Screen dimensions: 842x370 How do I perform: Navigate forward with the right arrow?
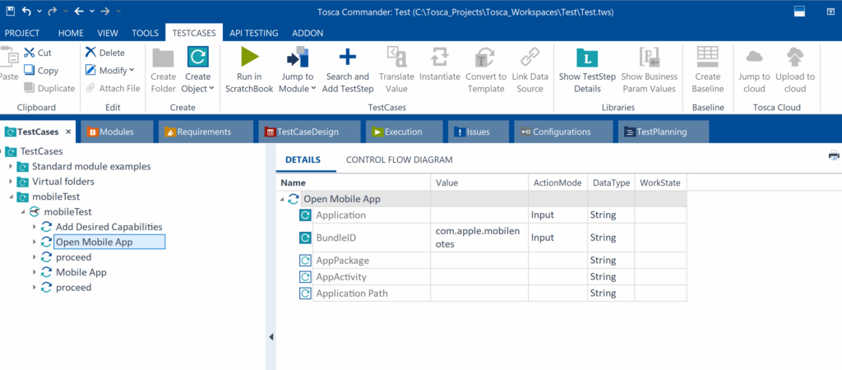pos(105,12)
